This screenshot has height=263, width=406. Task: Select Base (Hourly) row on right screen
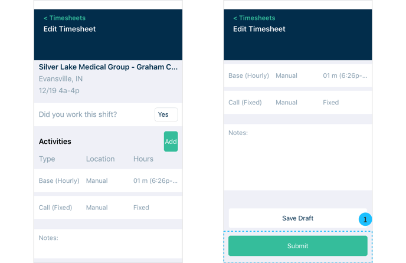click(297, 75)
